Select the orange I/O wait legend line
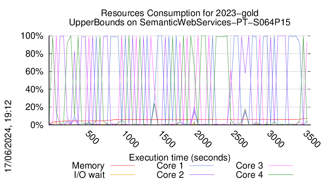327x182 pixels. point(122,175)
